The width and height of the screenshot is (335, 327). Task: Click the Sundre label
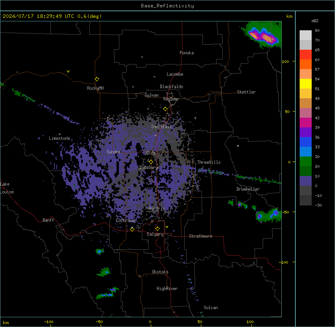[113, 152]
